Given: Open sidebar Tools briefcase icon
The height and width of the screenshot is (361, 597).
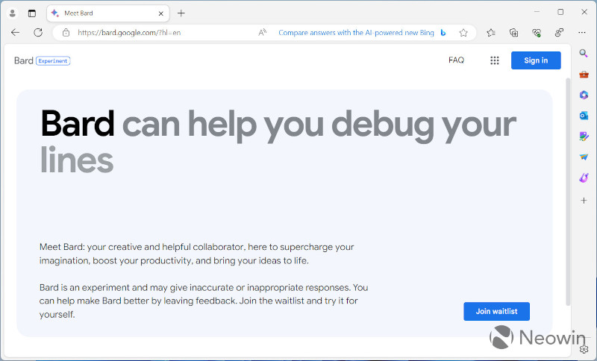Looking at the screenshot, I should pyautogui.click(x=584, y=74).
